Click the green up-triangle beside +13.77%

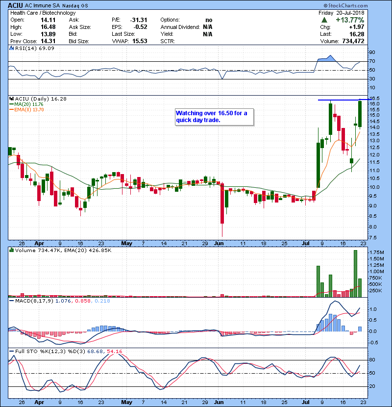pos(324,20)
